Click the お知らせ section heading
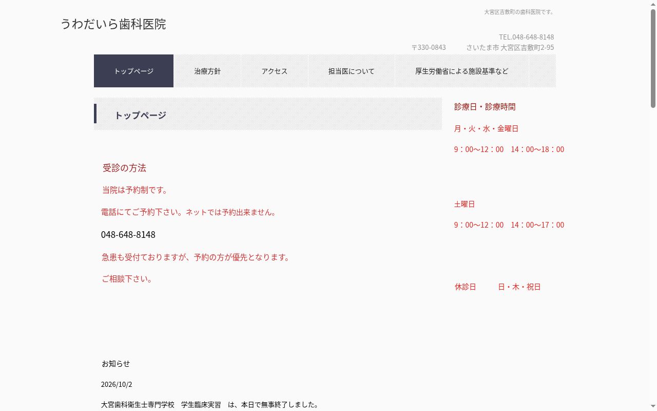657x411 pixels. pos(116,364)
